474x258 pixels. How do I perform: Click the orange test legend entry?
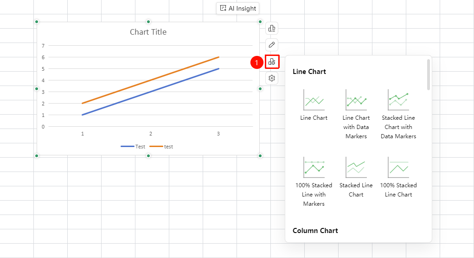tap(161, 147)
